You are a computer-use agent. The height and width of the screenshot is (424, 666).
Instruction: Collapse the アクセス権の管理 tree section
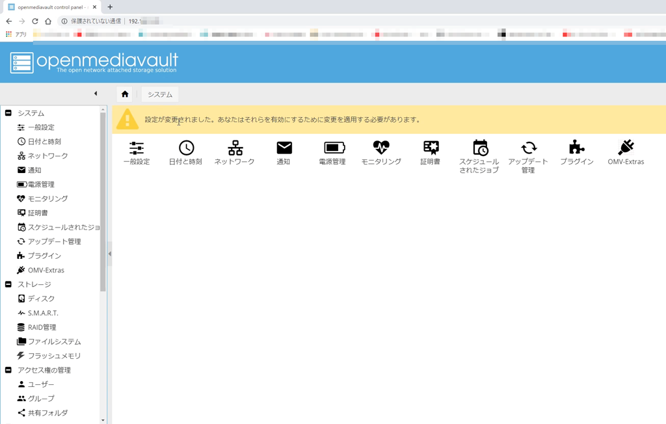(8, 370)
